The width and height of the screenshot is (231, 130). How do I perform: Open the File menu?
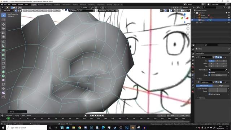[x=5, y=4]
